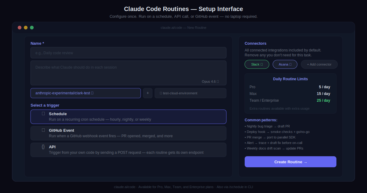Click the icon after the clark-test repository name
The height and width of the screenshot is (193, 367).
coord(92,93)
